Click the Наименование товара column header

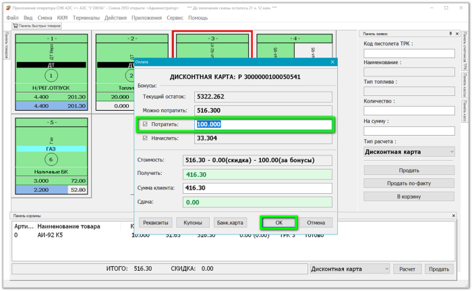[x=69, y=226]
